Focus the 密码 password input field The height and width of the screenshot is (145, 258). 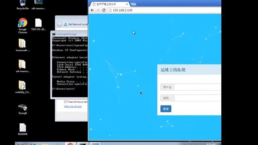(x=198, y=98)
